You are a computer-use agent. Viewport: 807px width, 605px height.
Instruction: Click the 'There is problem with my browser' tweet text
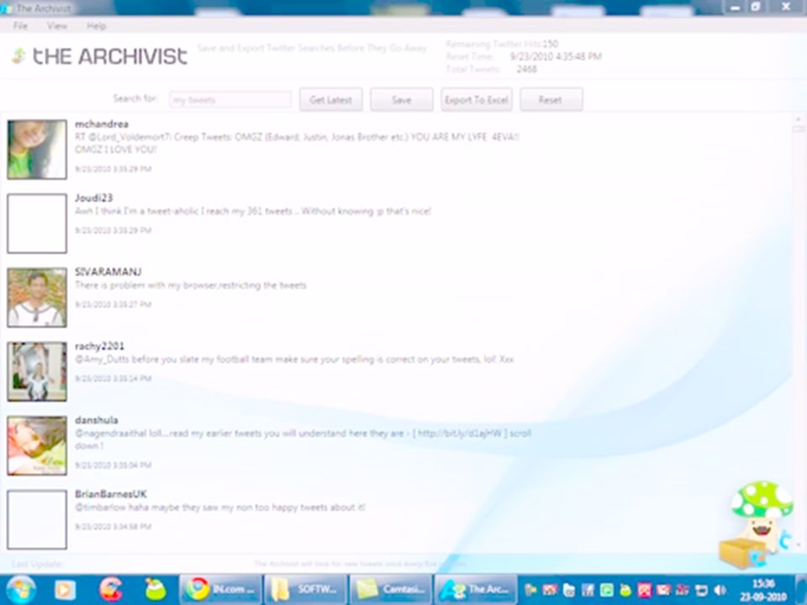[x=191, y=285]
